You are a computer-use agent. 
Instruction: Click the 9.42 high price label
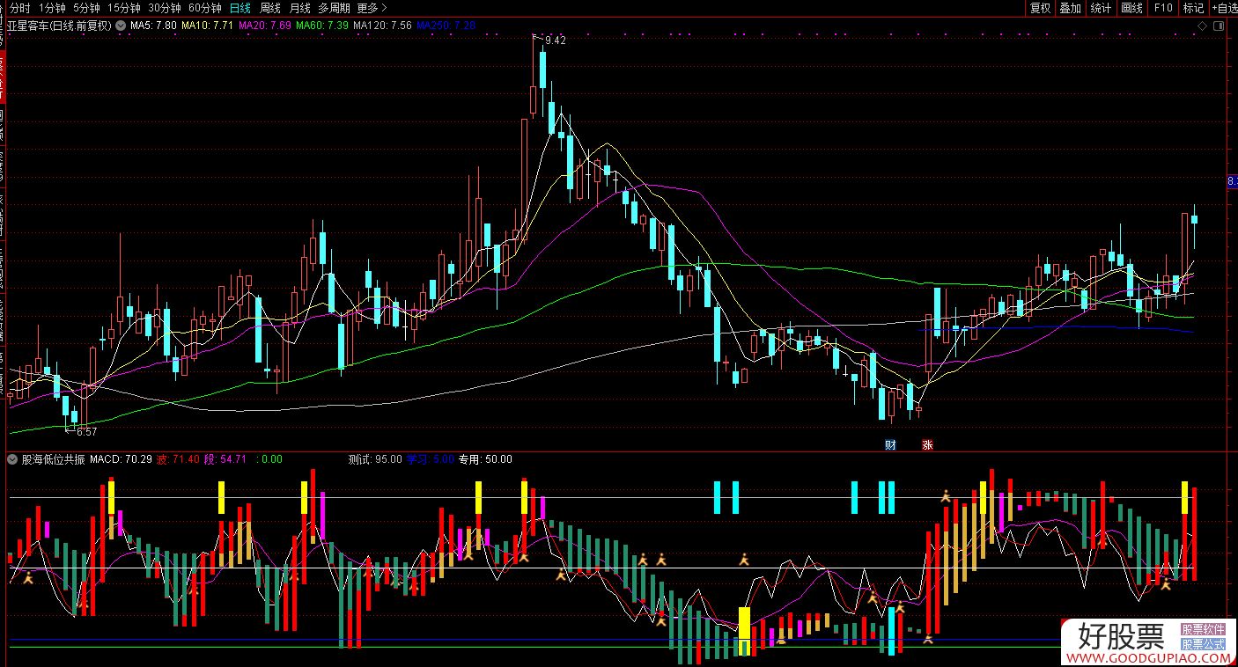pyautogui.click(x=556, y=40)
